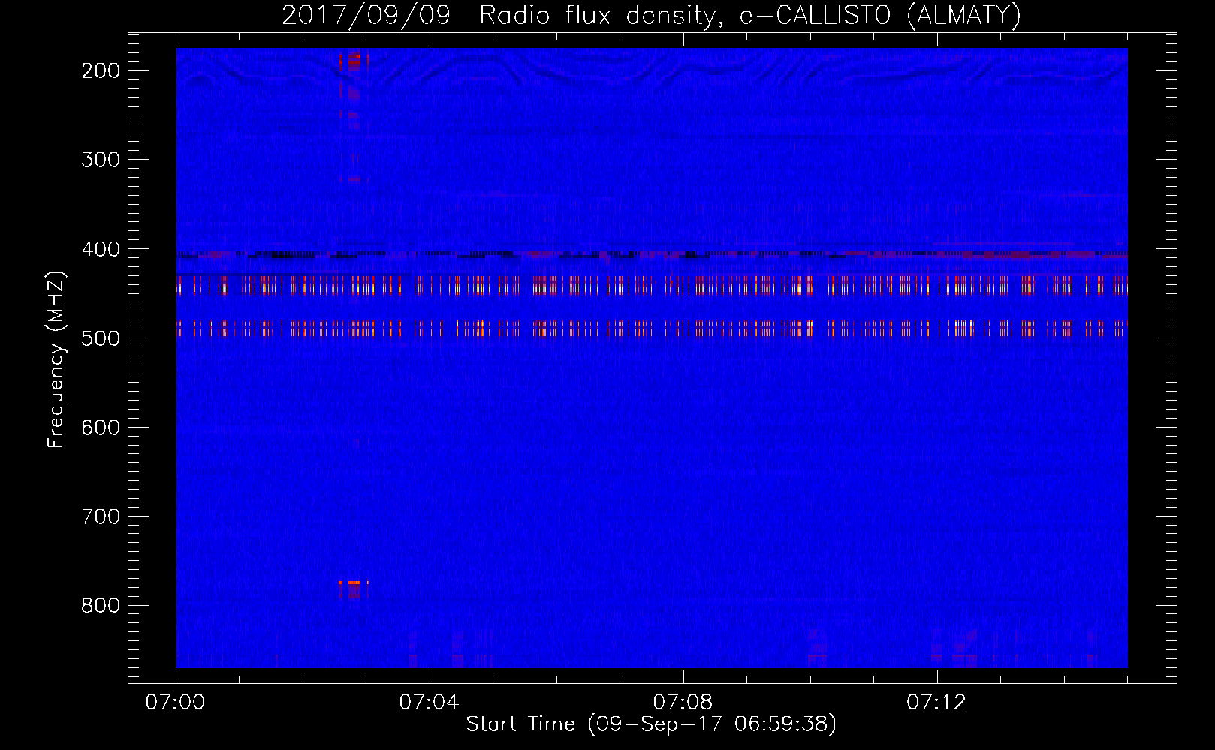Click the 'Start Time (09-Sep-17 06:59:38)' label
Screen dimensions: 1215x750
click(651, 724)
